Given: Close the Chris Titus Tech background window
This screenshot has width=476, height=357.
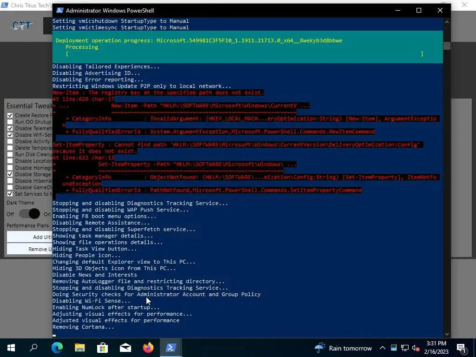Looking at the screenshot, I should coord(464,5).
